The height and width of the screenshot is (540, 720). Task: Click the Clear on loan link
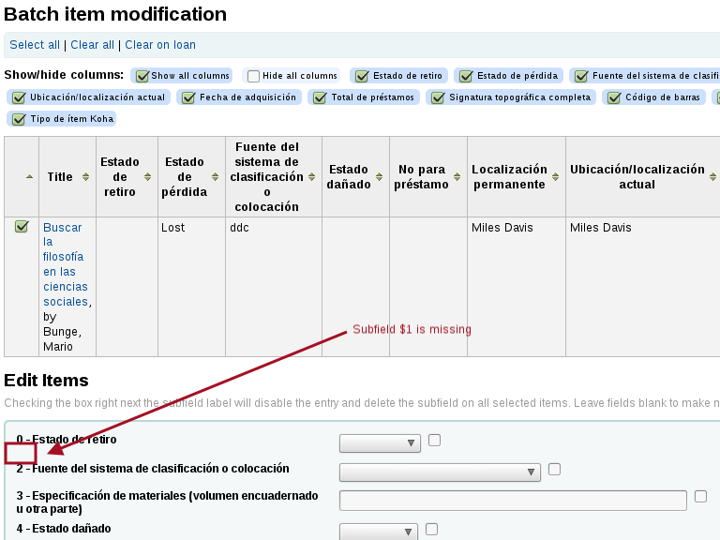(x=160, y=45)
